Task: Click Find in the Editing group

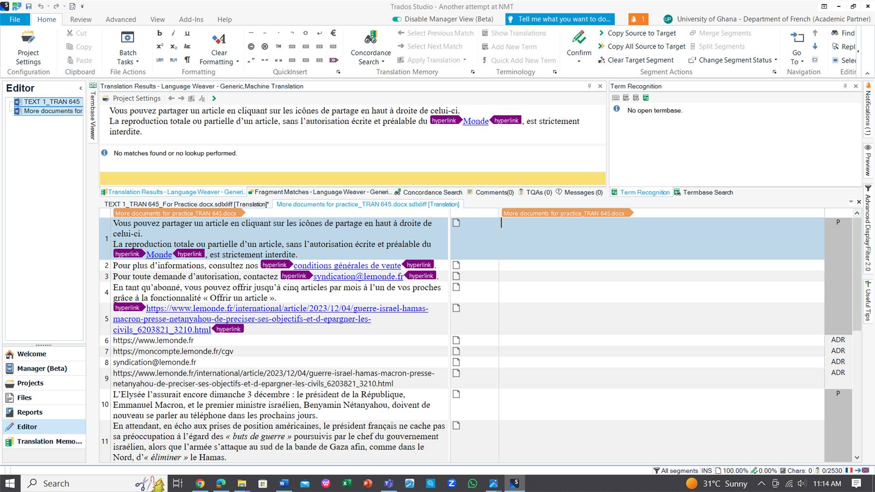Action: click(x=843, y=33)
